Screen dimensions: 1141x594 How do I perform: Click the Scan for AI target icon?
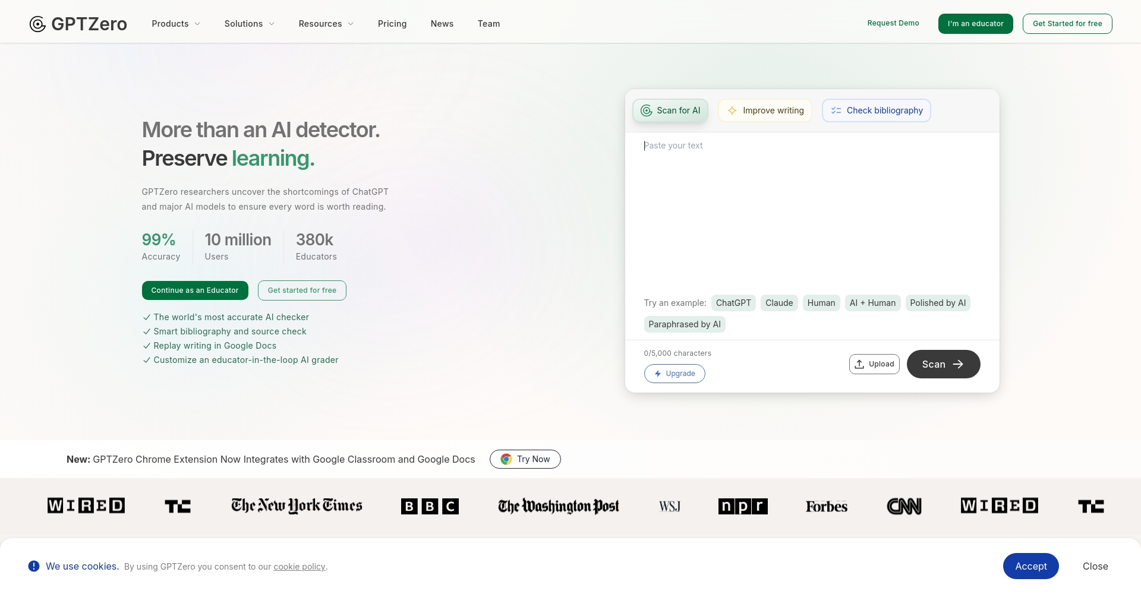tap(646, 110)
